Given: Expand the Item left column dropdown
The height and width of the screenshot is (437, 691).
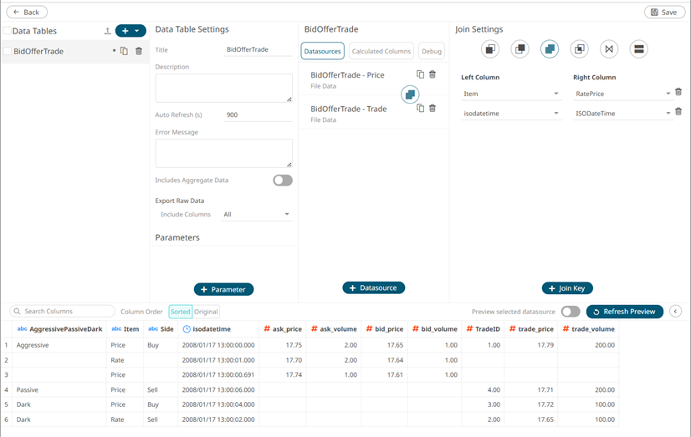Looking at the screenshot, I should click(x=511, y=94).
